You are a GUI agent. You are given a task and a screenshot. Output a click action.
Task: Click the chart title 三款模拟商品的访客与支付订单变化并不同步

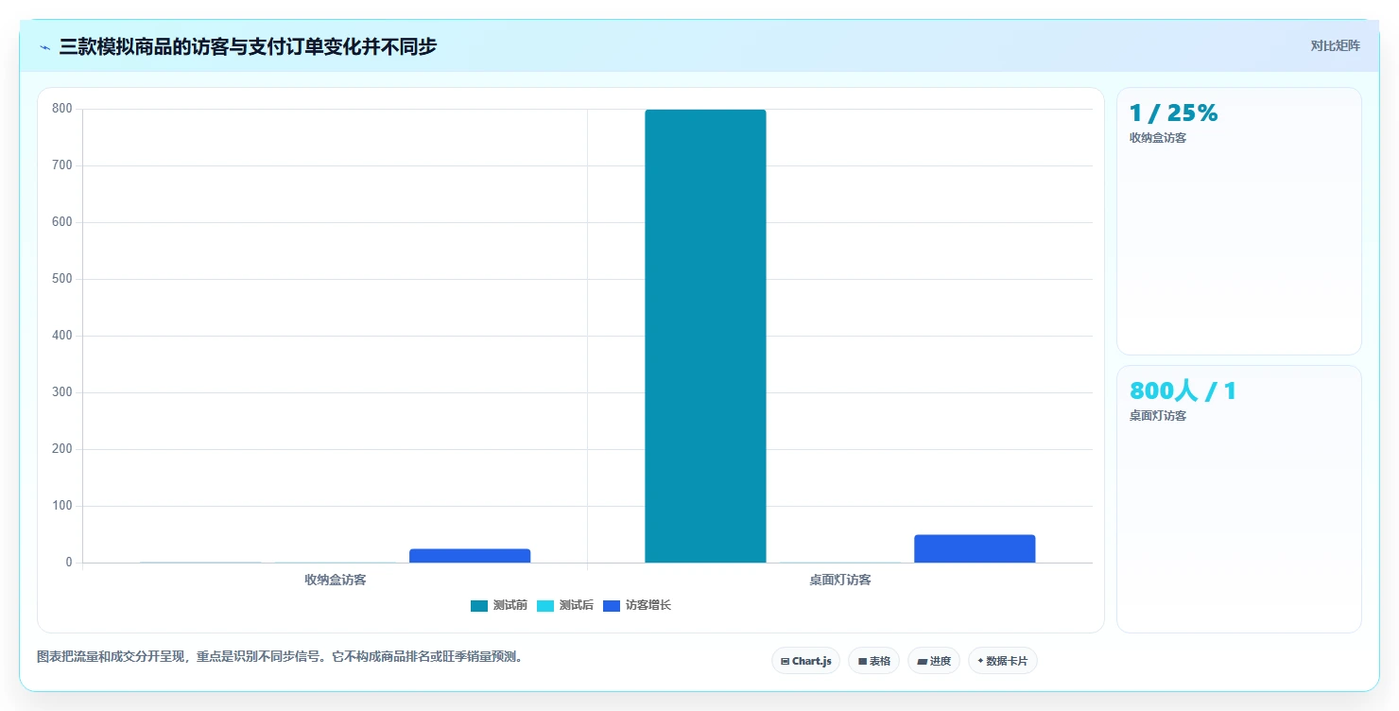coord(248,46)
